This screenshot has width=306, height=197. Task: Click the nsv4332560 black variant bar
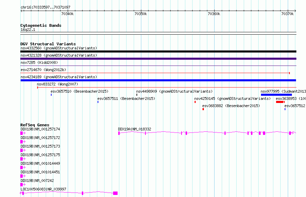pos(158,51)
